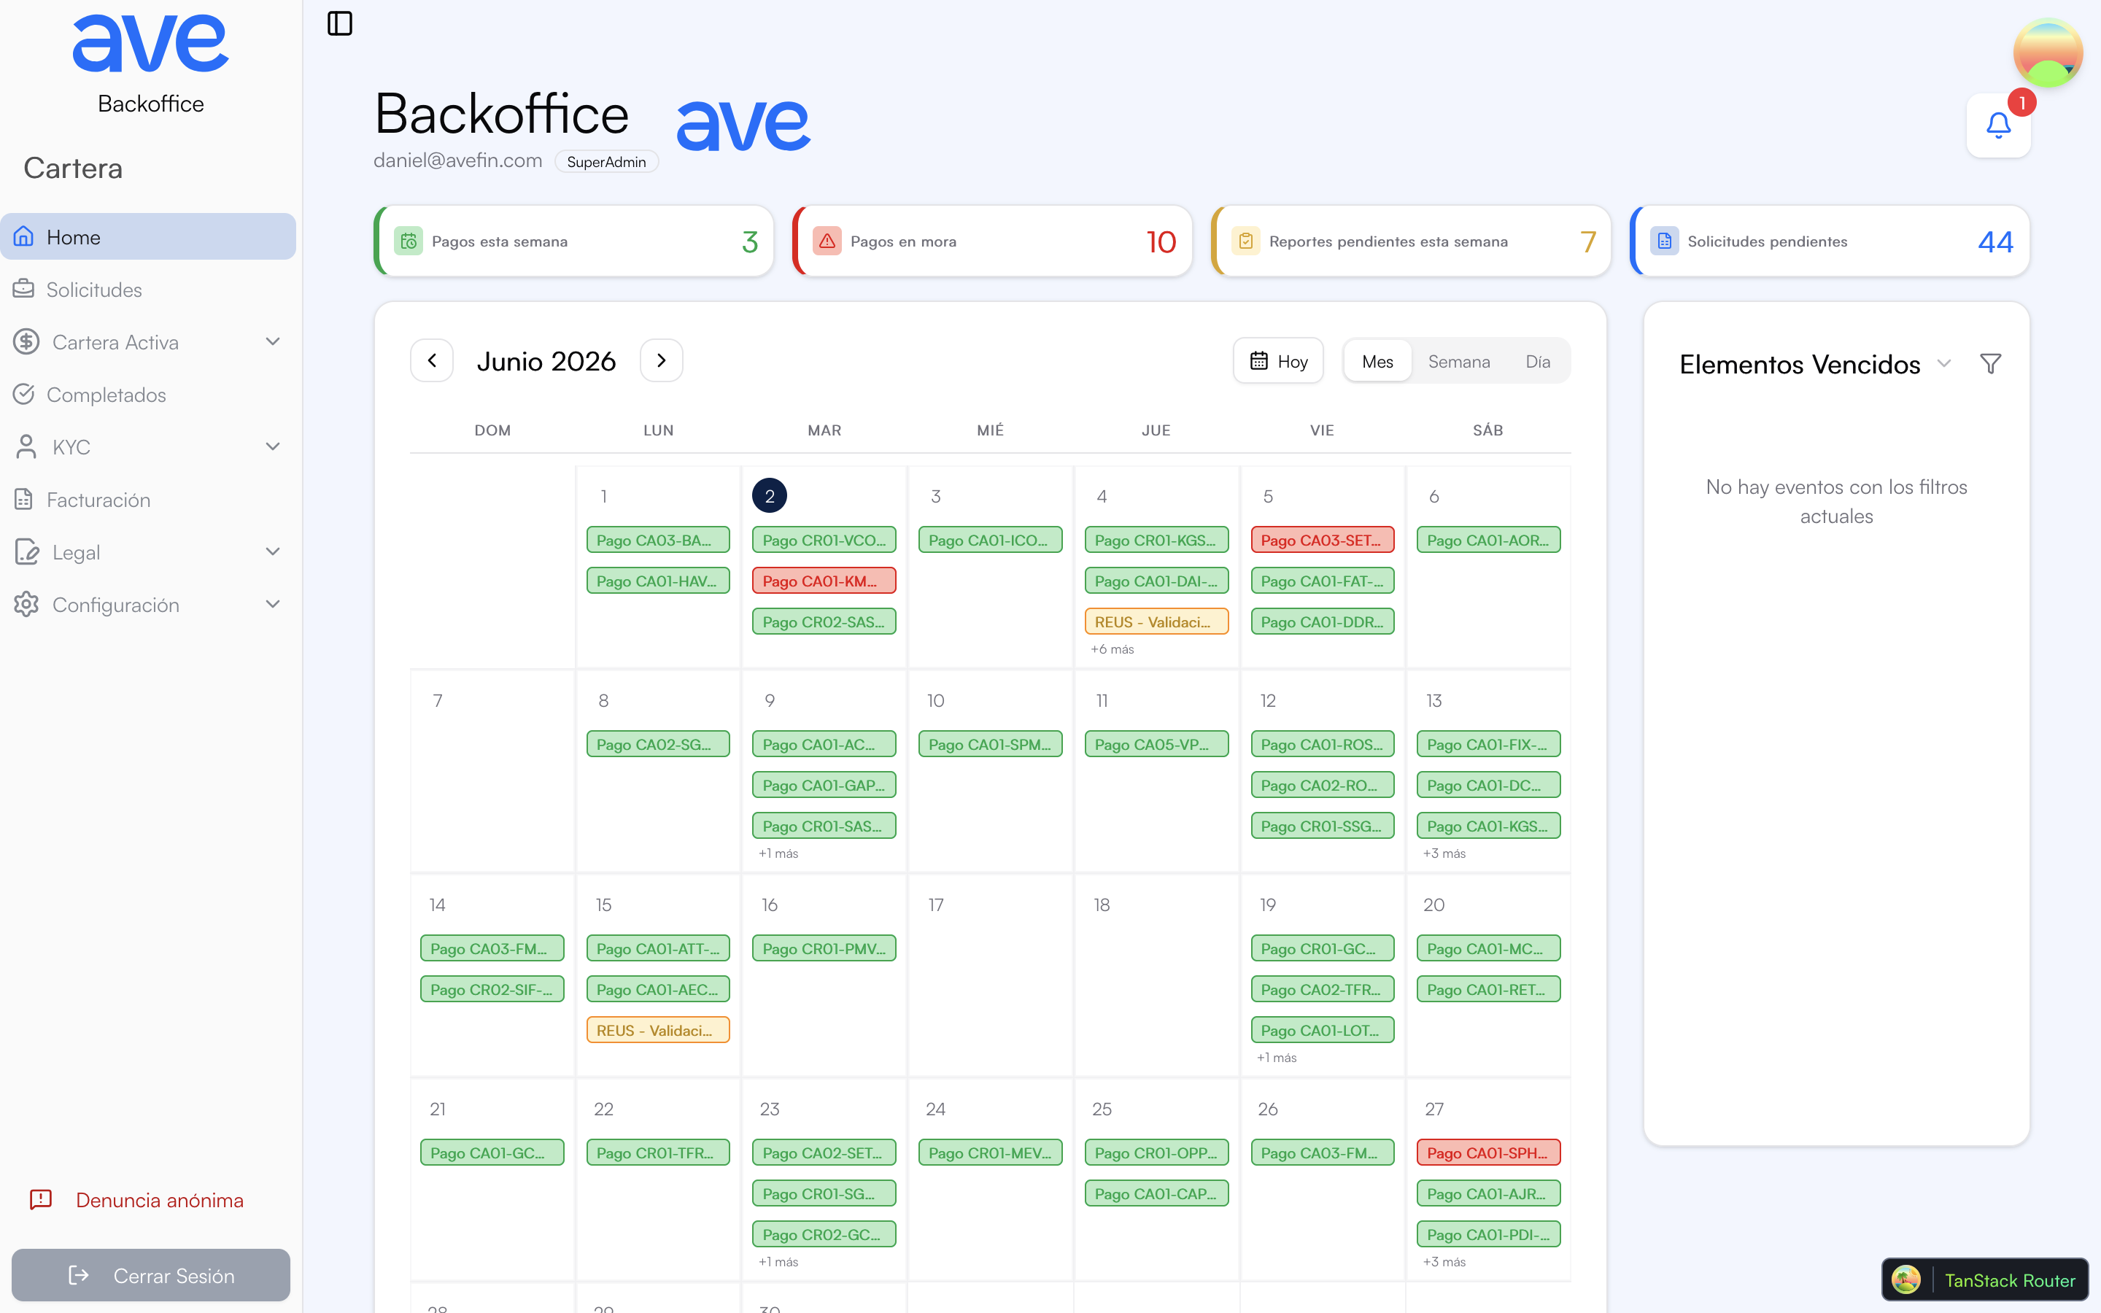
Task: Expand the Legal submenu chevron
Action: click(x=273, y=551)
